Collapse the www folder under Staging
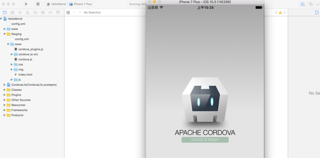 tap(8, 44)
